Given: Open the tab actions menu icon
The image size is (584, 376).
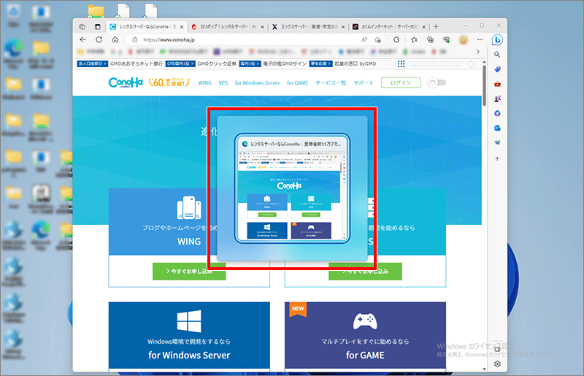Looking at the screenshot, I should (x=98, y=27).
